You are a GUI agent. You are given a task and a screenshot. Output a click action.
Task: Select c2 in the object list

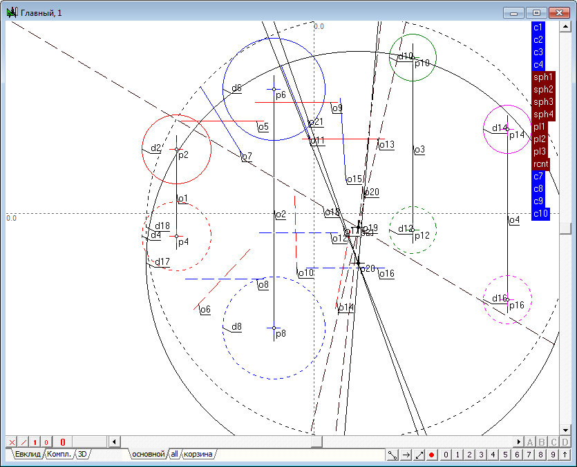(538, 40)
